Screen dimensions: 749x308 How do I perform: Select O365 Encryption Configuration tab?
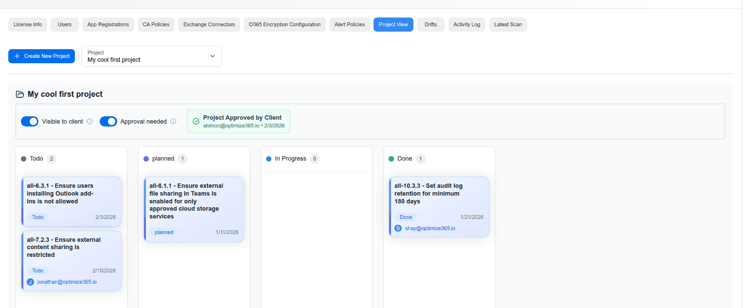[x=285, y=24]
